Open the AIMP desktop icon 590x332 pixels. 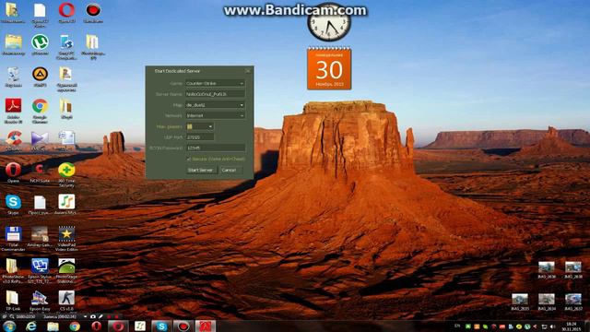[40, 77]
